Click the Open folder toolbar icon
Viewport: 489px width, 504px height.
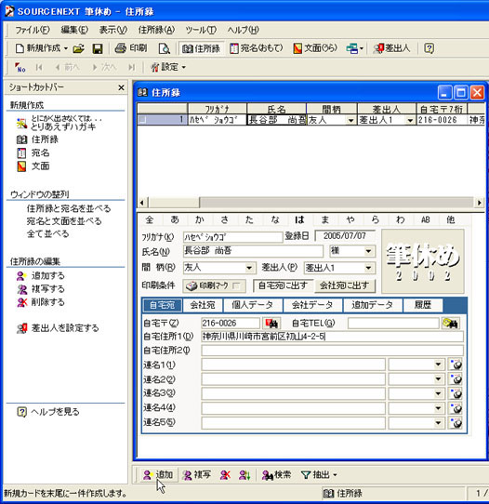click(x=78, y=49)
